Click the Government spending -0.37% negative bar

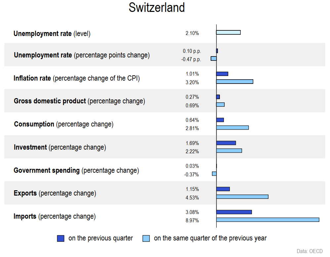(214, 174)
